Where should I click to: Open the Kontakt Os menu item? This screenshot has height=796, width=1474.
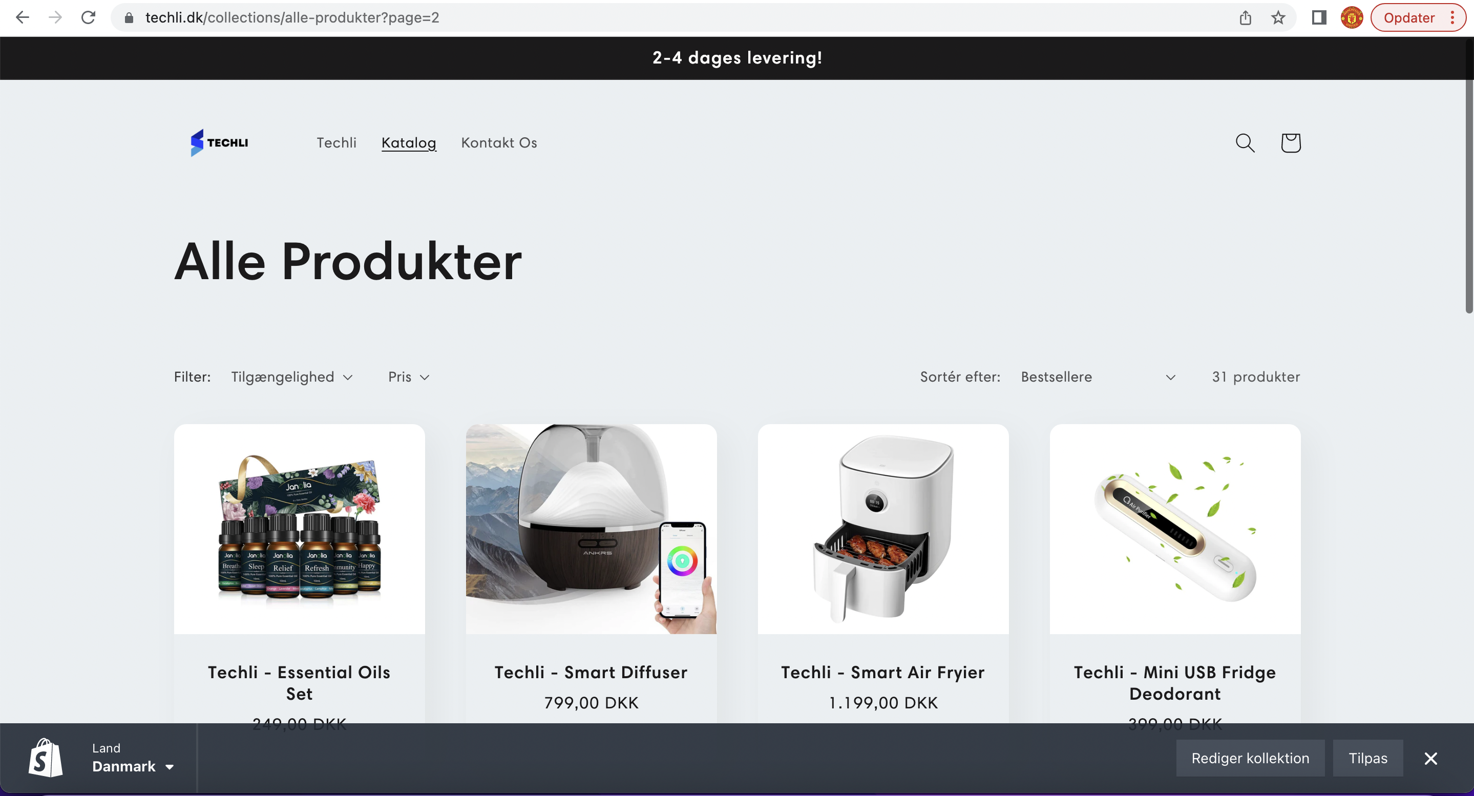pos(499,142)
